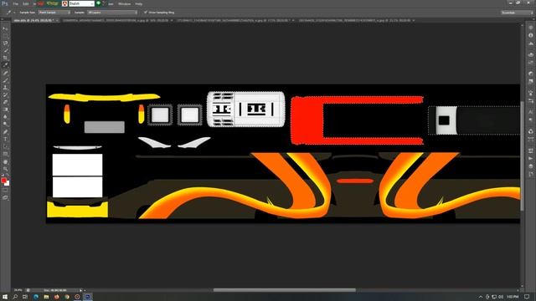This screenshot has width=536, height=301.
Task: Open the notification center icon
Action: click(x=527, y=297)
